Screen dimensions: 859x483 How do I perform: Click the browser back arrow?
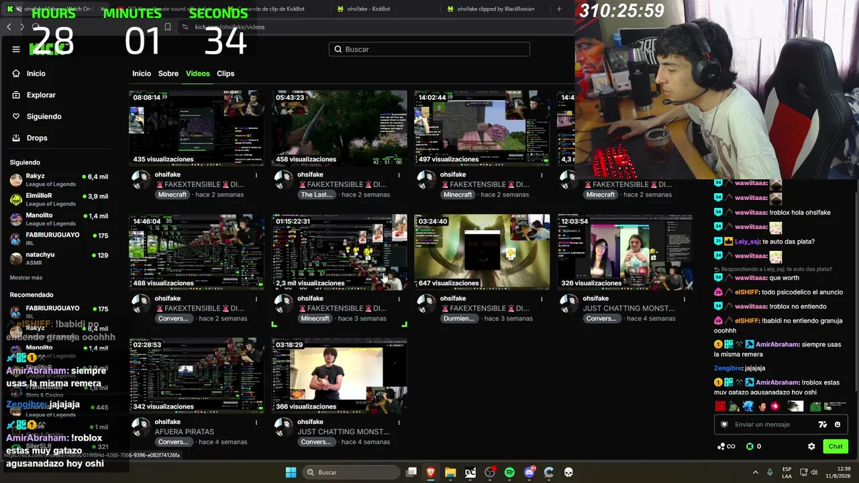pos(9,27)
